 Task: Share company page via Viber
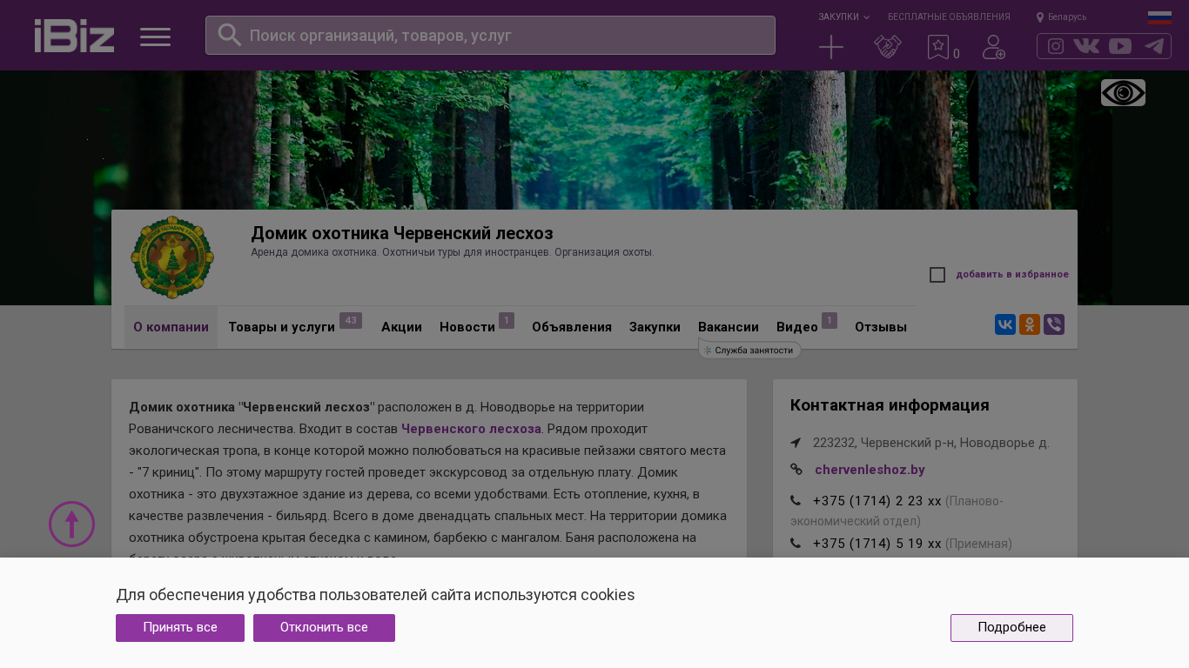point(1054,324)
